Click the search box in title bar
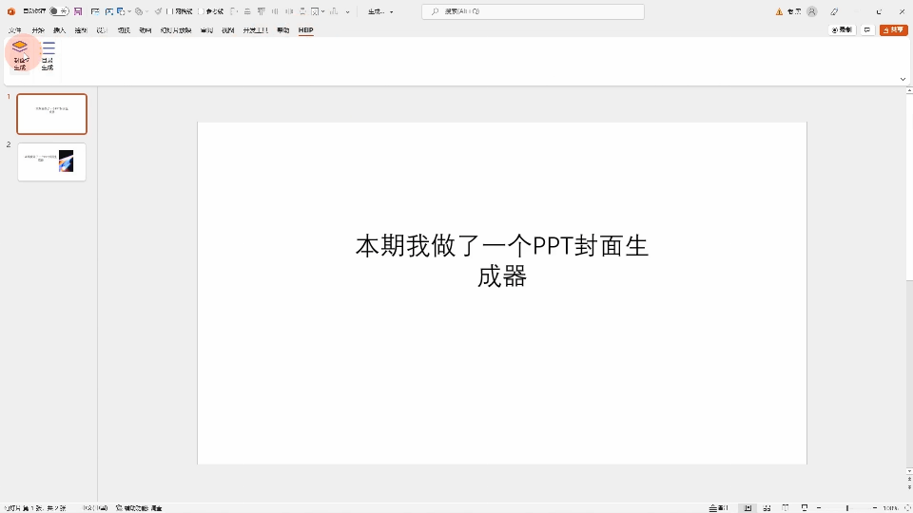 [x=533, y=11]
